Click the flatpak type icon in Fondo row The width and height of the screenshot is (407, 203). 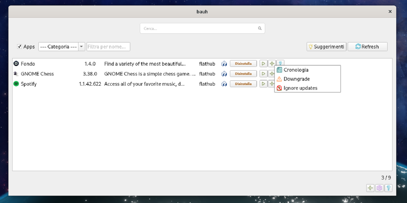click(224, 64)
